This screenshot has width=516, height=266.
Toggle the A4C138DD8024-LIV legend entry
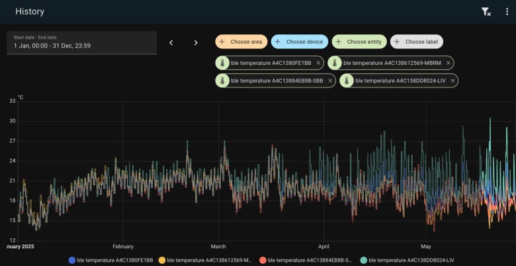pyautogui.click(x=406, y=260)
